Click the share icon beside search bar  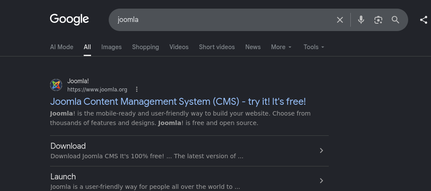click(424, 20)
